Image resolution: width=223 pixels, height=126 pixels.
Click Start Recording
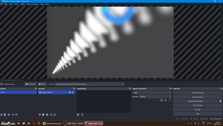click(198, 97)
